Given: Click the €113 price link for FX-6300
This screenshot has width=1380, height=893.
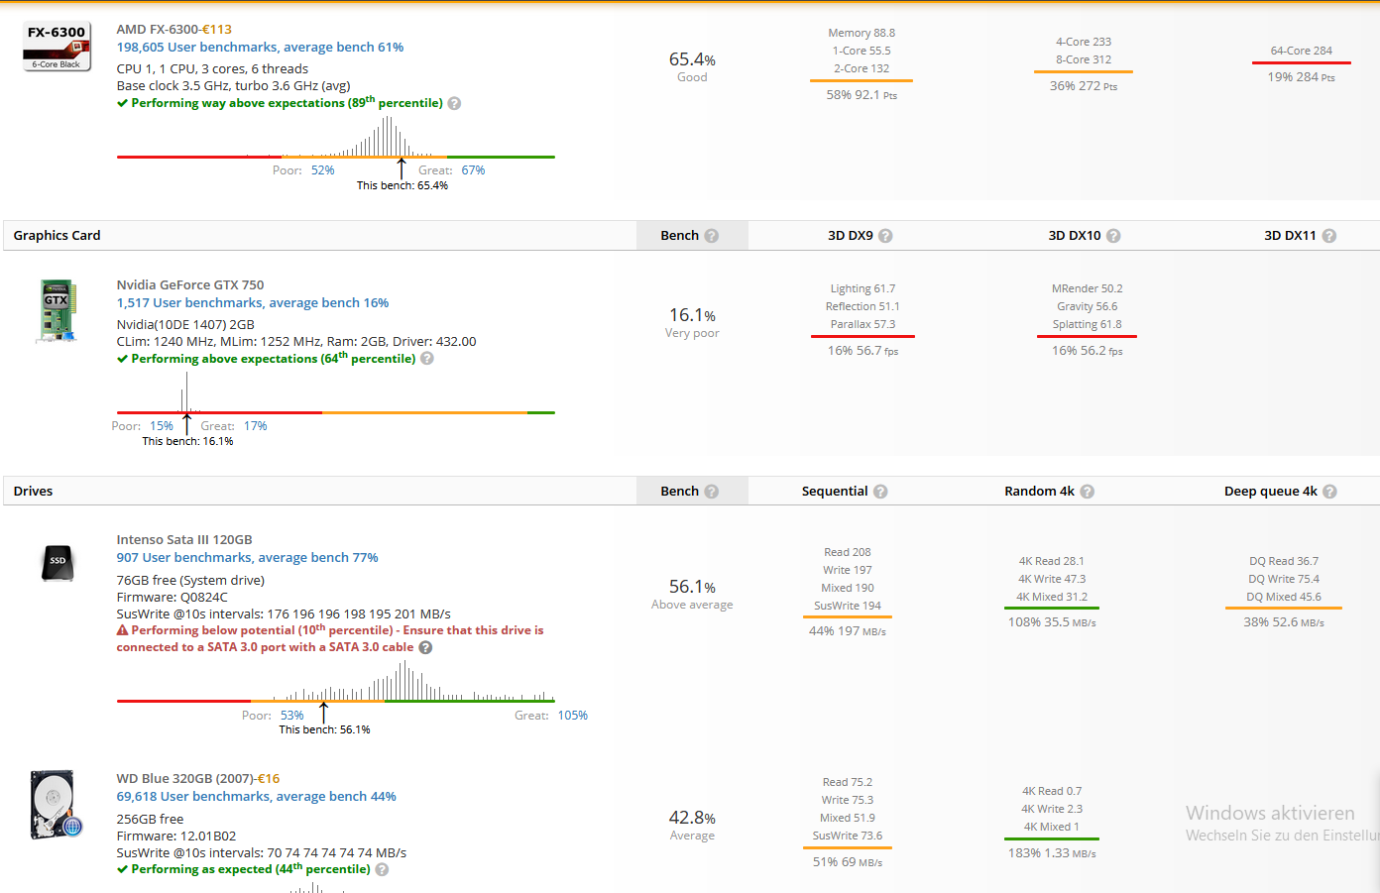Looking at the screenshot, I should coord(217,30).
